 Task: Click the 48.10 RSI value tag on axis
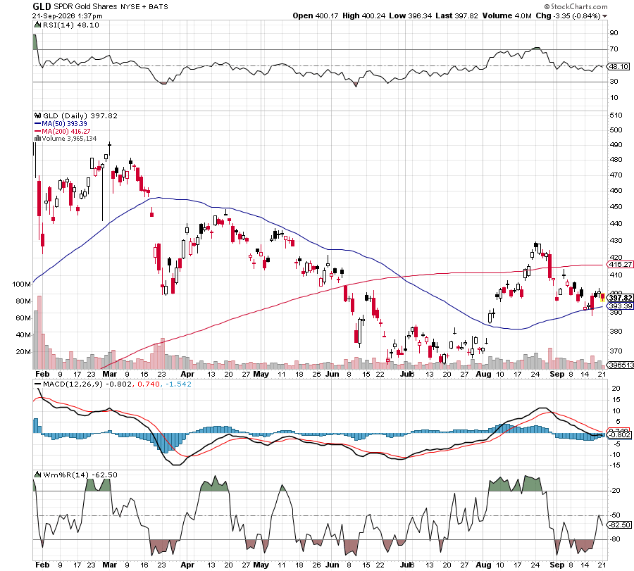coord(619,66)
